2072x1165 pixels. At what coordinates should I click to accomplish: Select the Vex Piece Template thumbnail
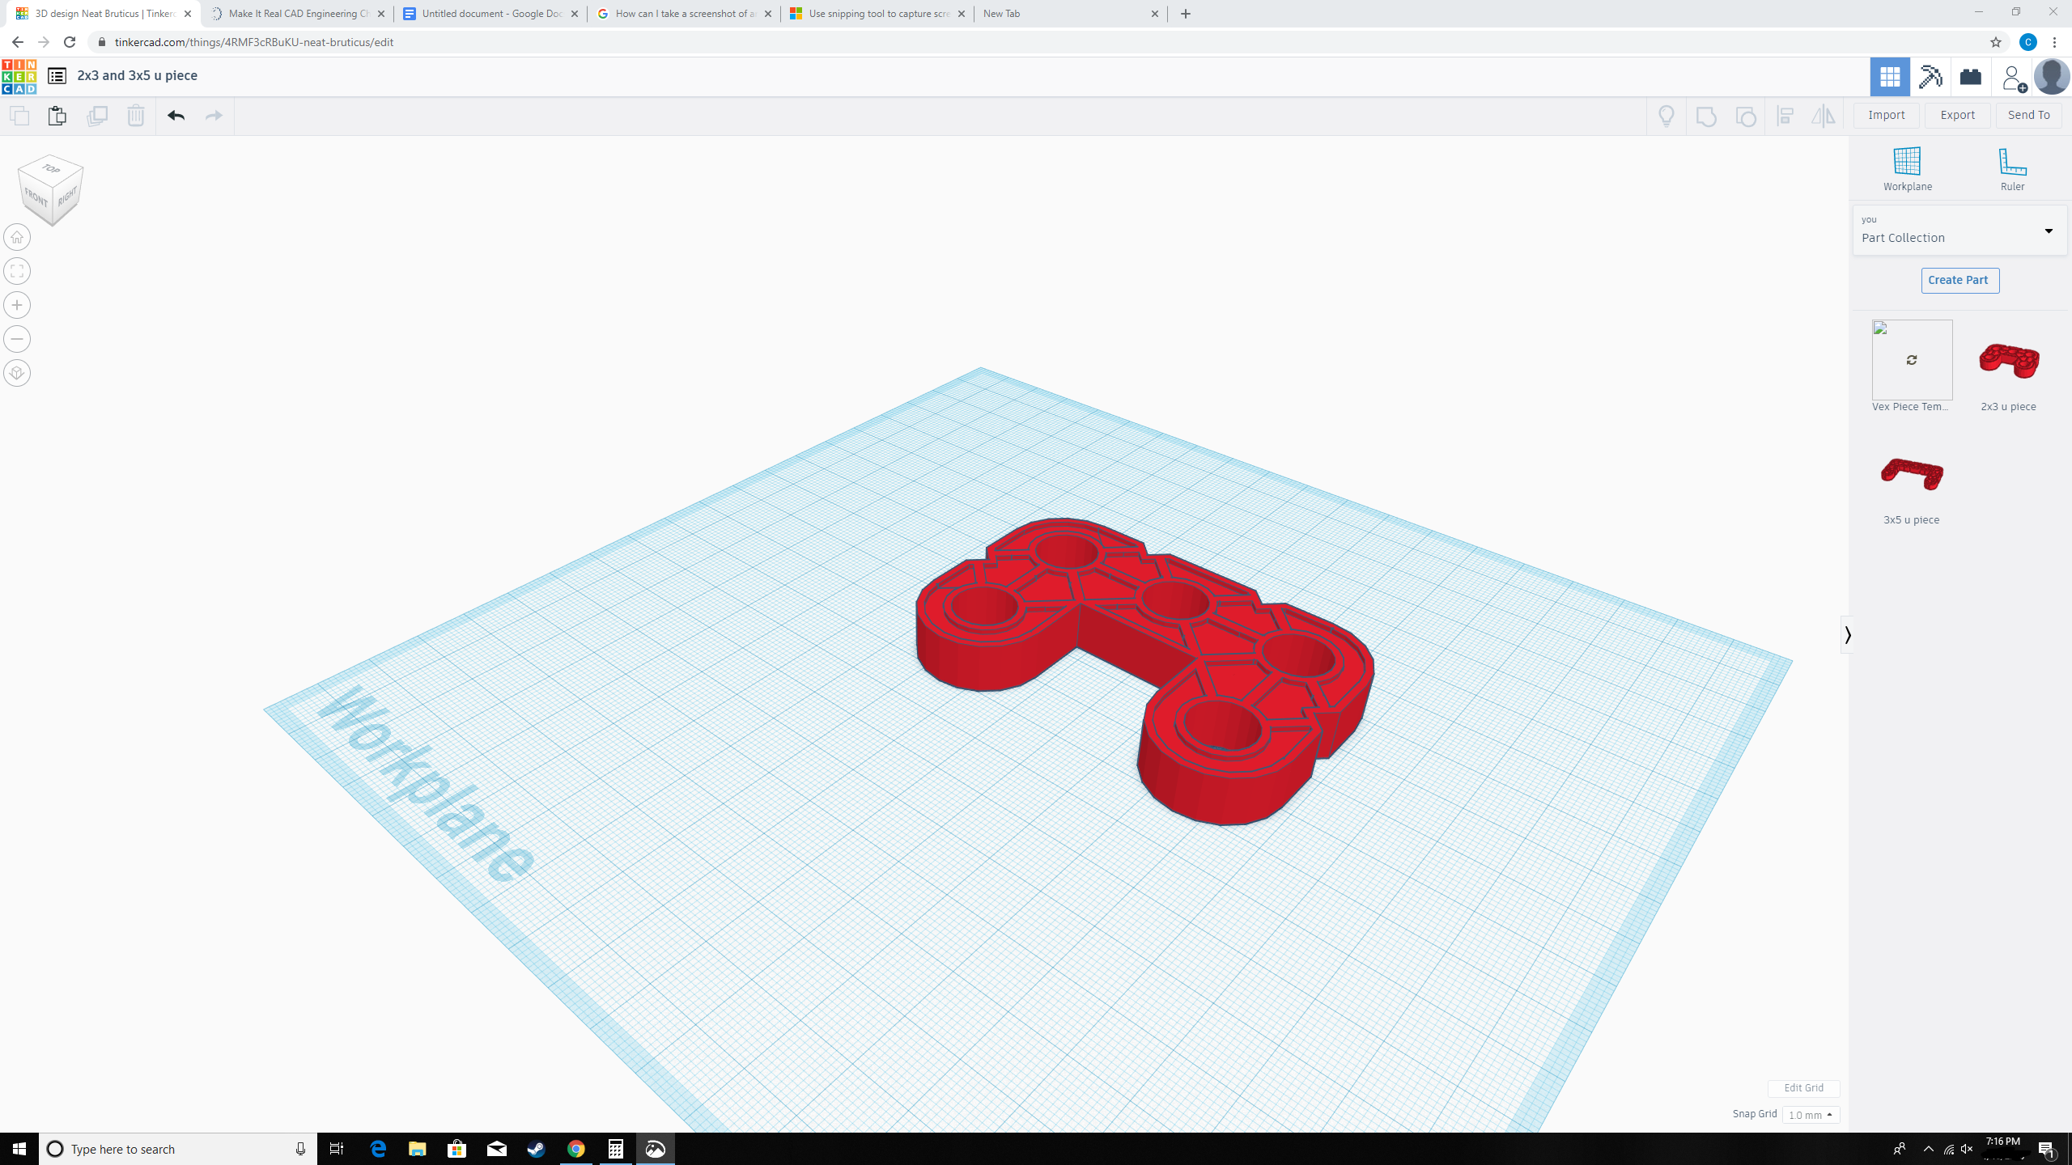[1912, 360]
